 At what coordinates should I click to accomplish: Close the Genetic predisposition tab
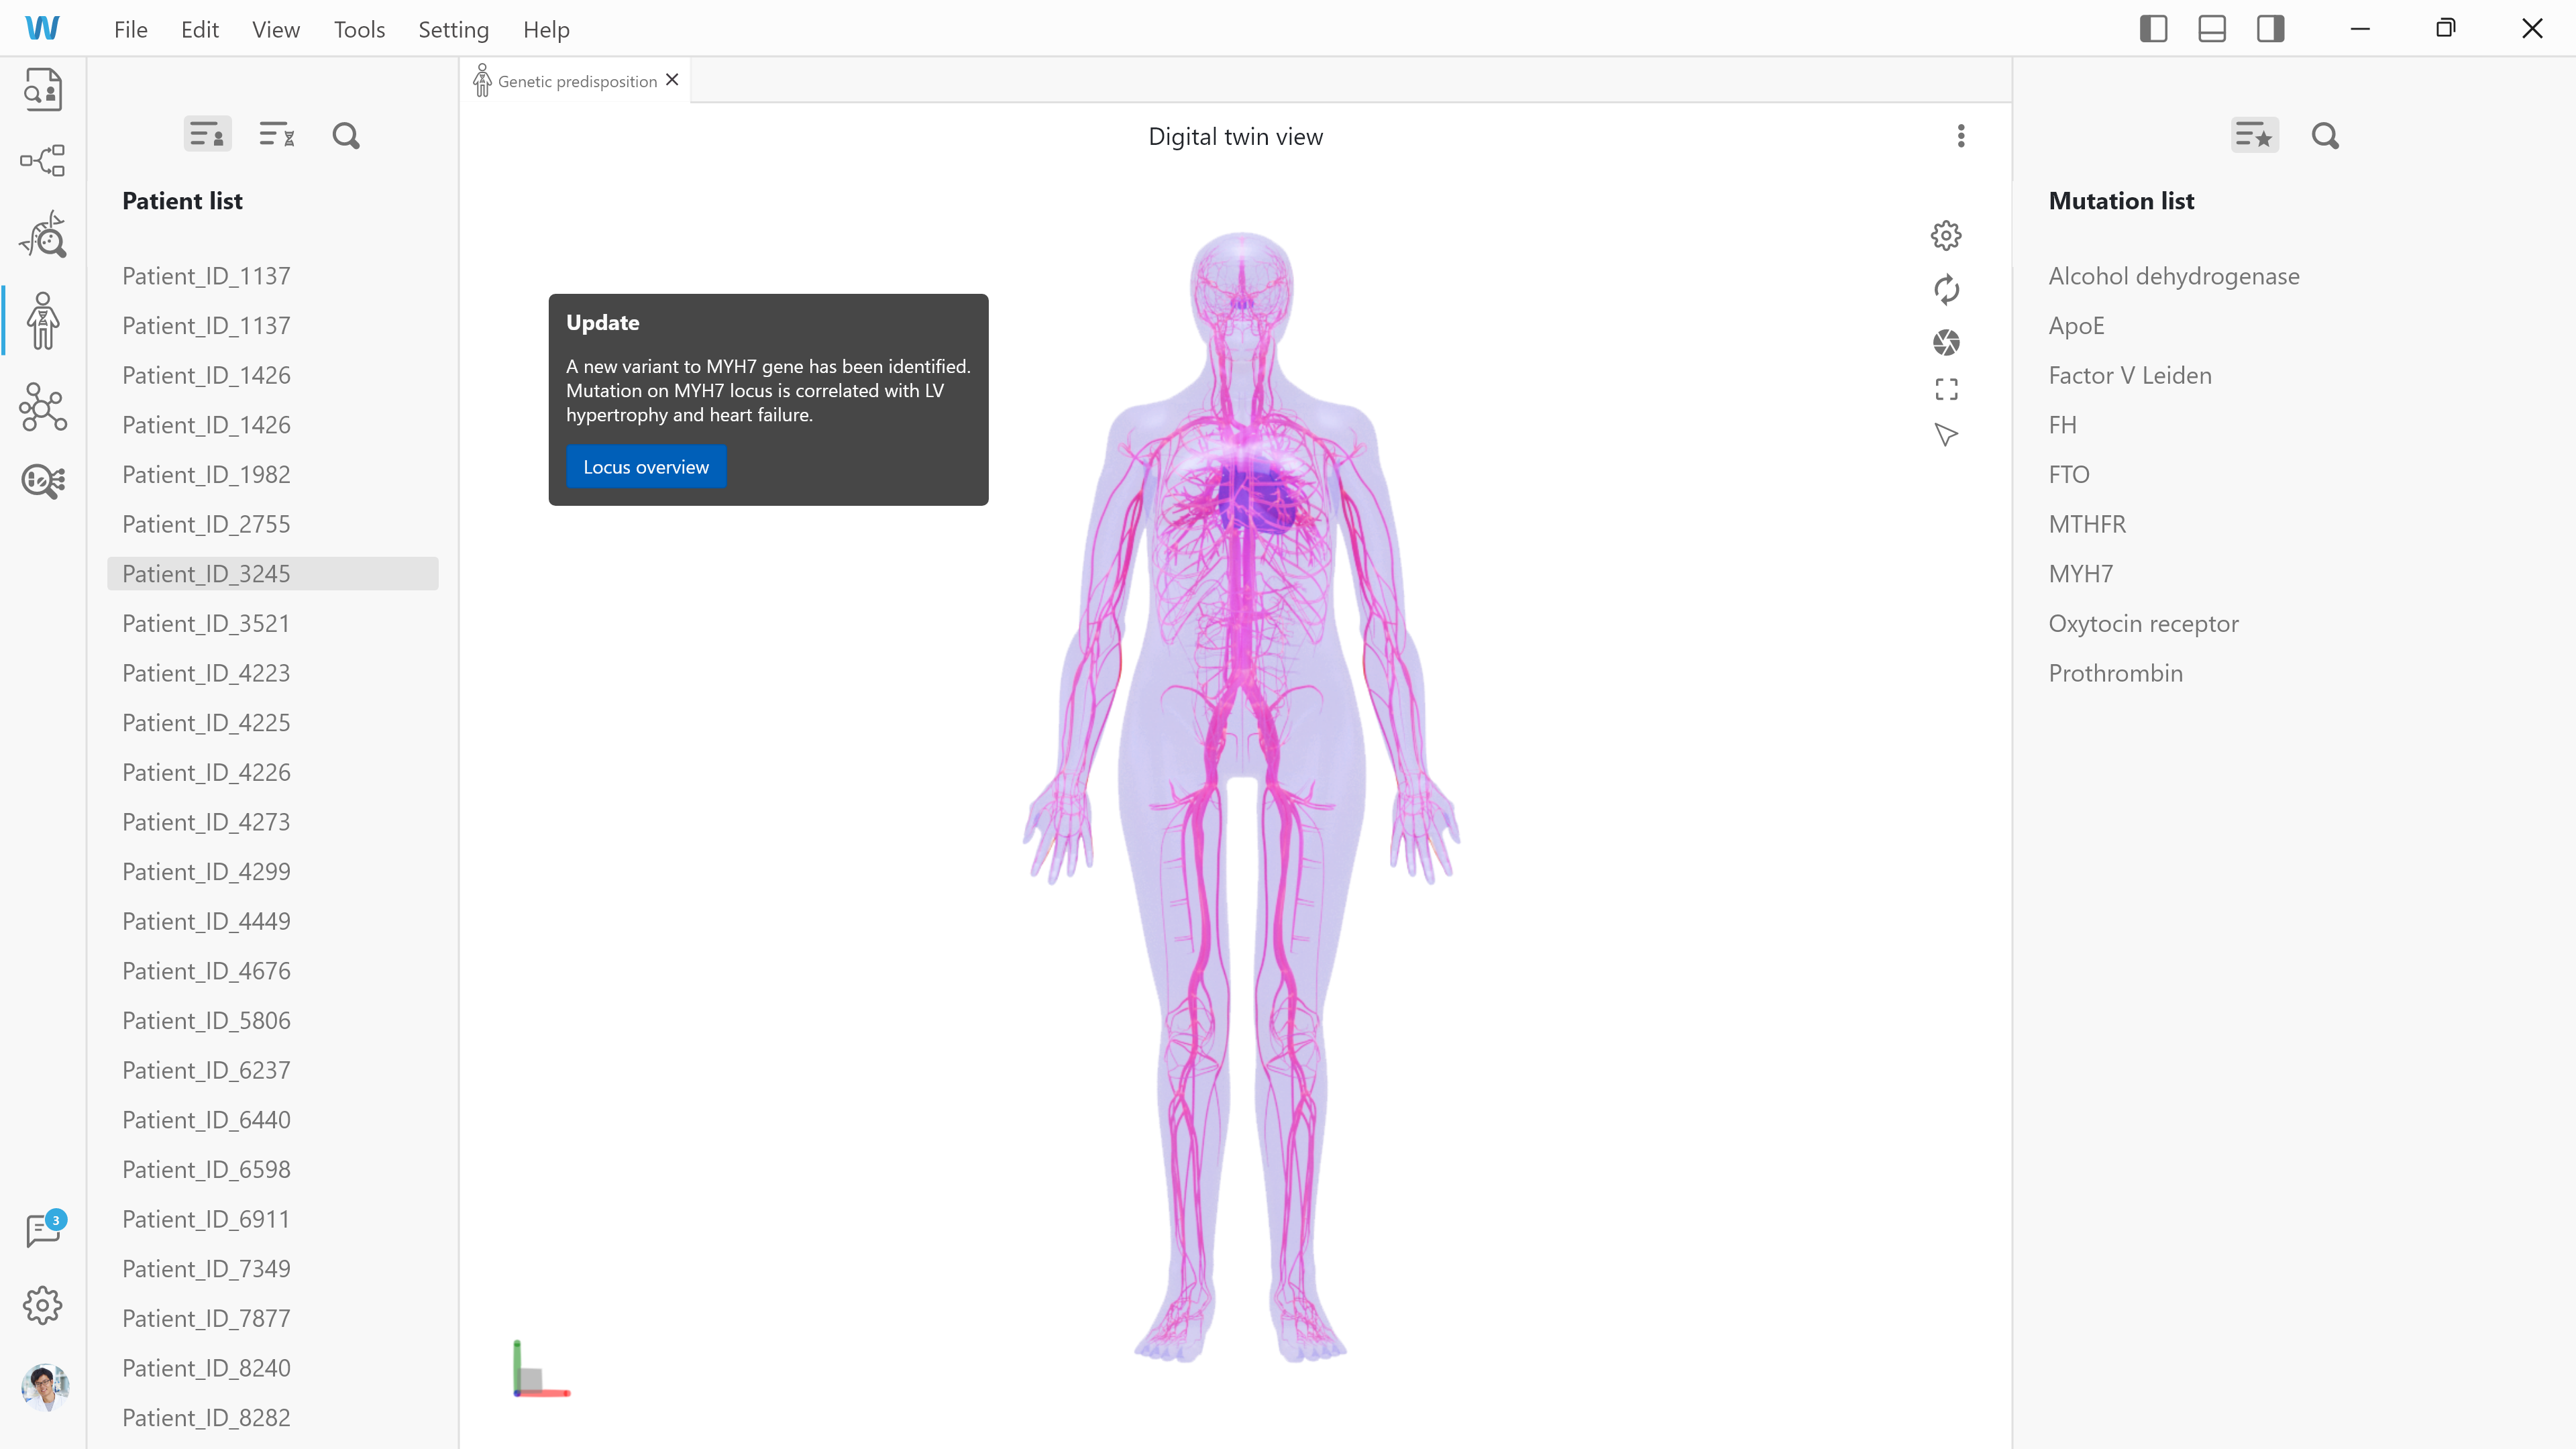pyautogui.click(x=673, y=80)
